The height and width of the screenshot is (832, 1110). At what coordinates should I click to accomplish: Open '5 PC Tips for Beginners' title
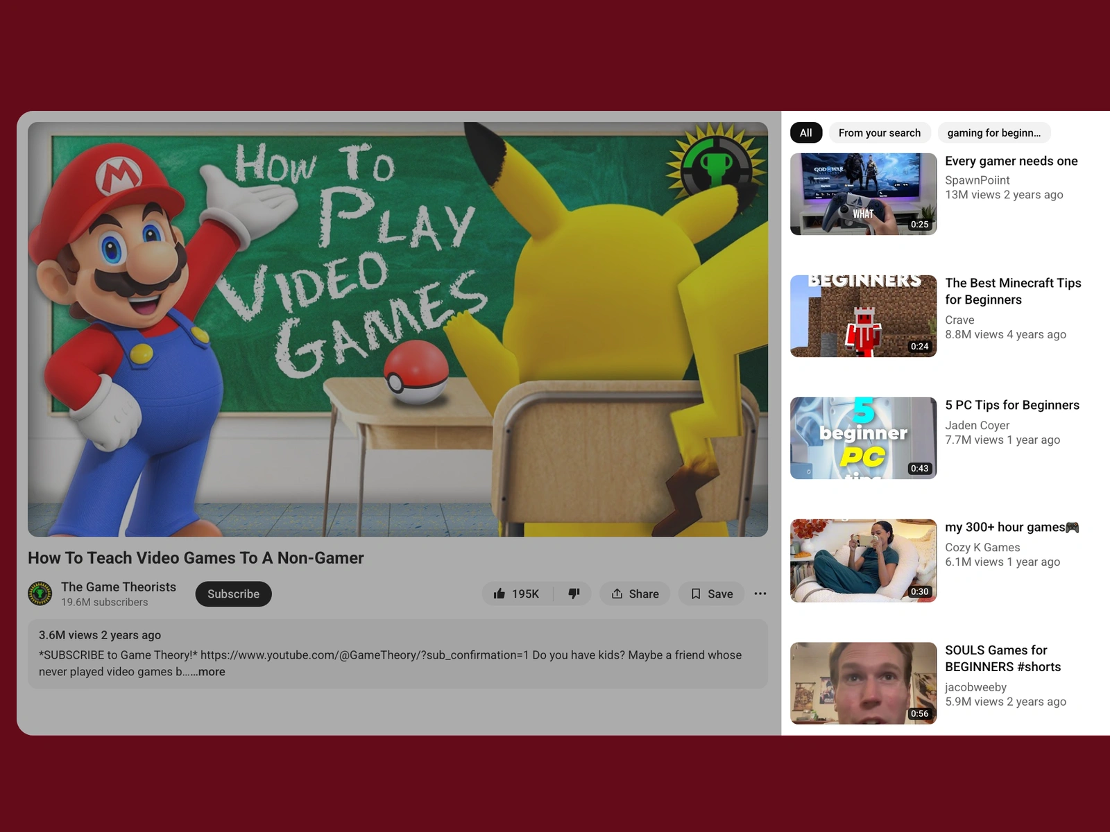pos(1012,405)
